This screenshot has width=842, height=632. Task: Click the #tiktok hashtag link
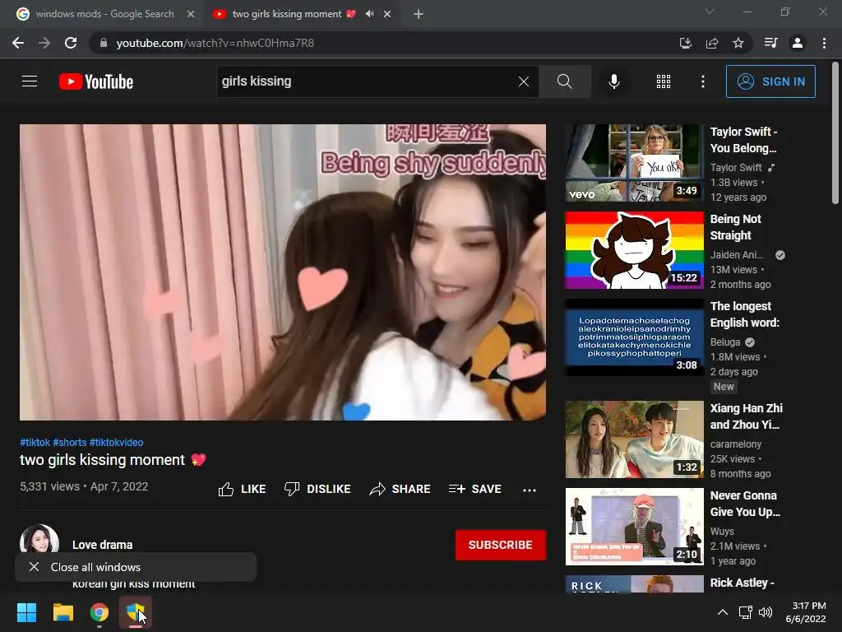pyautogui.click(x=35, y=442)
